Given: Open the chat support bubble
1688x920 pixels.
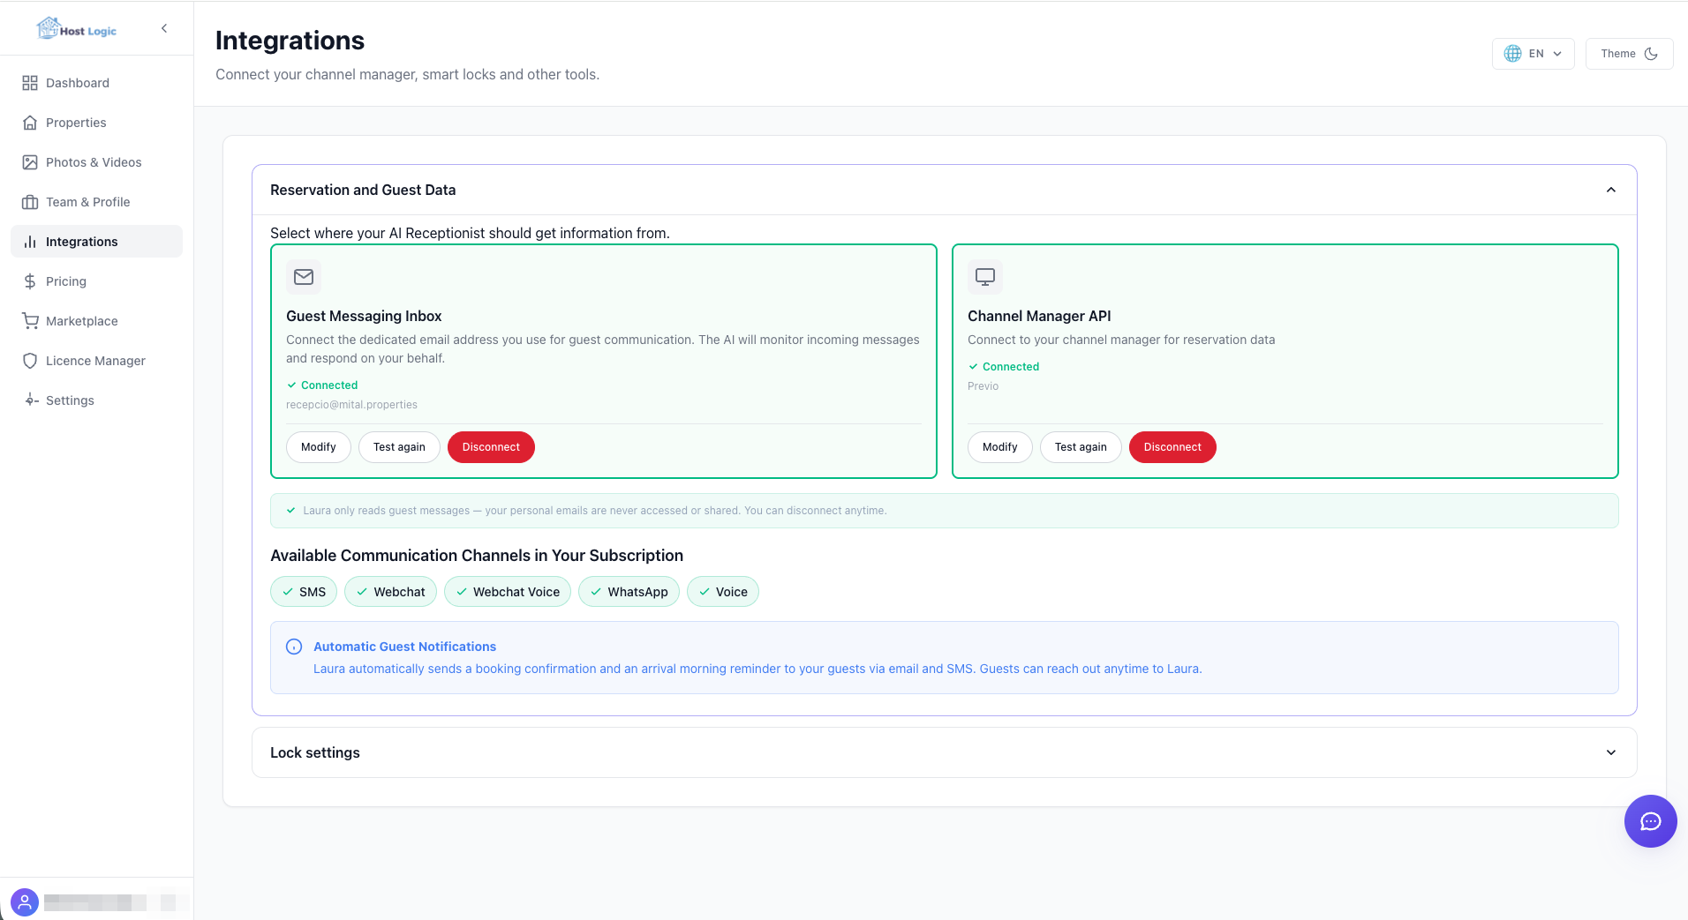Looking at the screenshot, I should 1651,821.
